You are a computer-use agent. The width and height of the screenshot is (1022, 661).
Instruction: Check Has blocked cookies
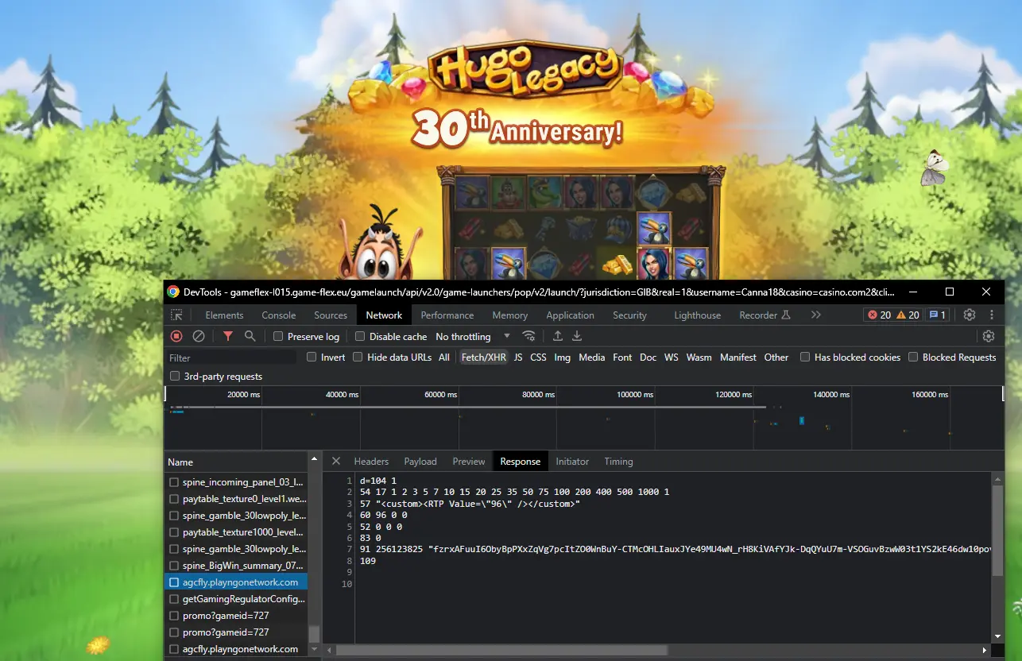click(805, 358)
